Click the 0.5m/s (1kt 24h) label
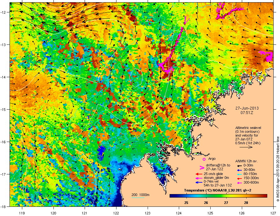 coord(248,143)
